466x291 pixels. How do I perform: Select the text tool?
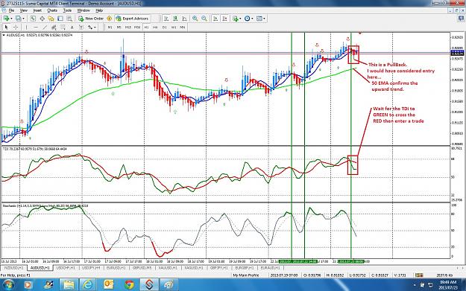click(x=72, y=28)
